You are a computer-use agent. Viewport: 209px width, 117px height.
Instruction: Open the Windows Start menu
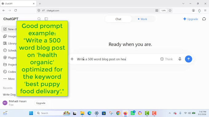(31, 113)
